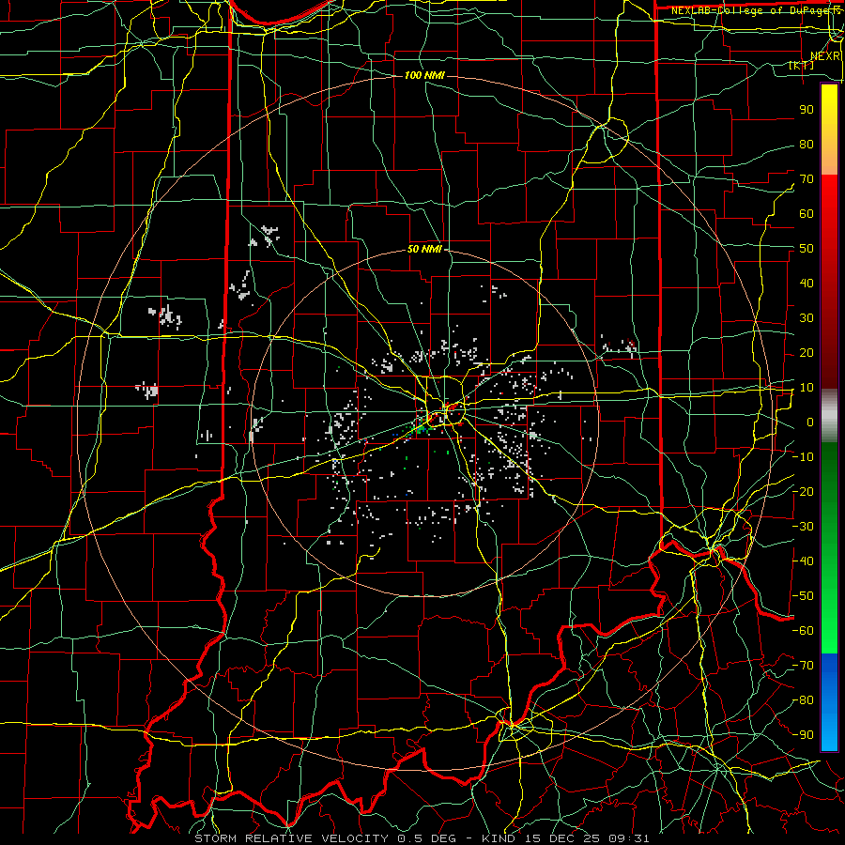Click the positive "90" scale label
845x845 pixels.
(807, 110)
